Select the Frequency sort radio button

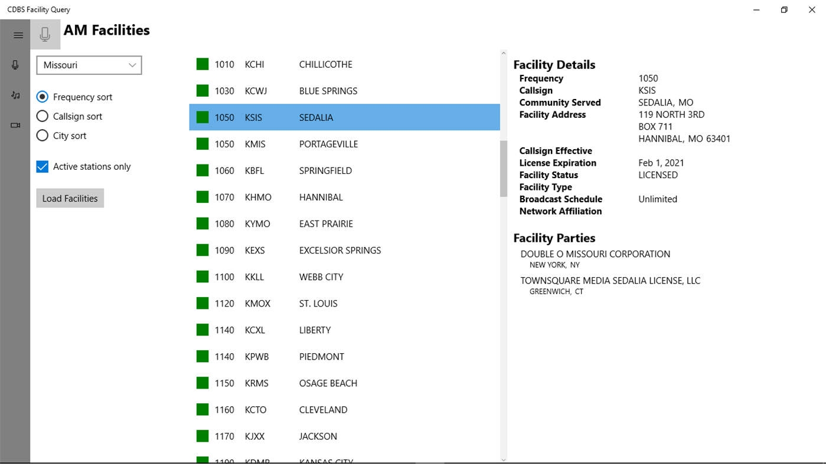(x=42, y=97)
